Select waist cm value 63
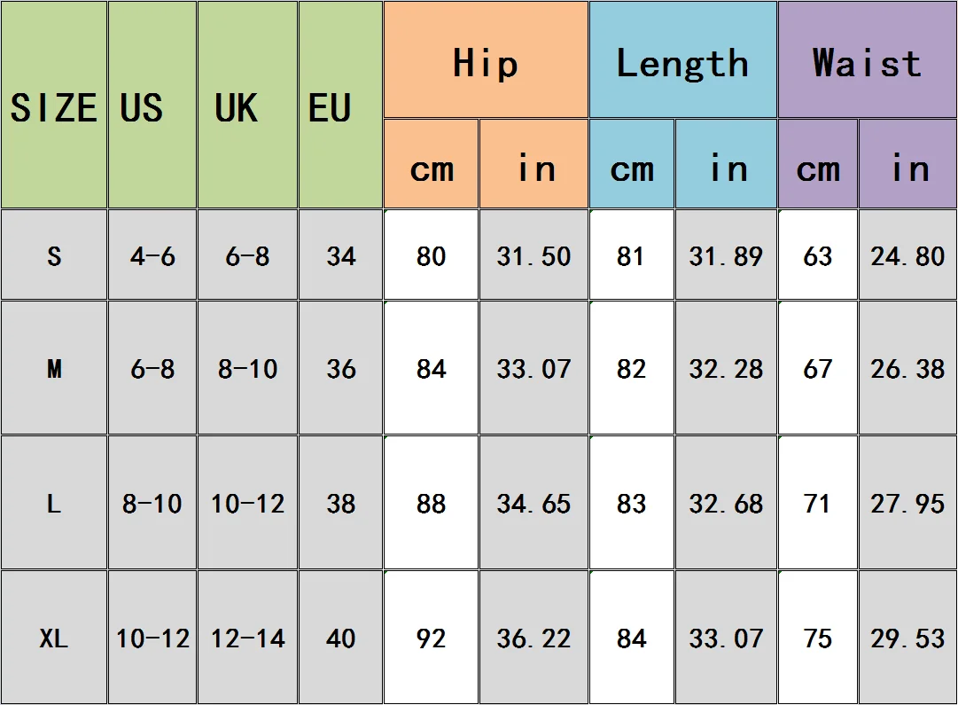The width and height of the screenshot is (958, 705). click(817, 255)
